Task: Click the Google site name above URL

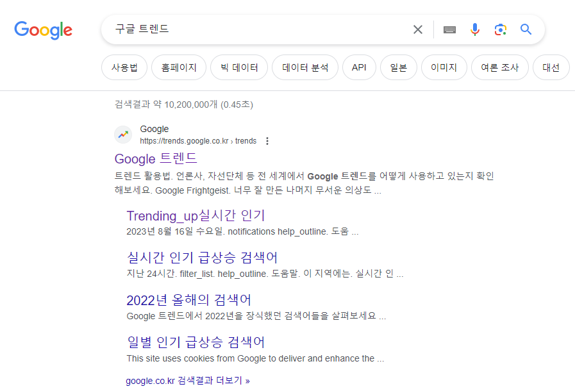Action: click(x=154, y=129)
